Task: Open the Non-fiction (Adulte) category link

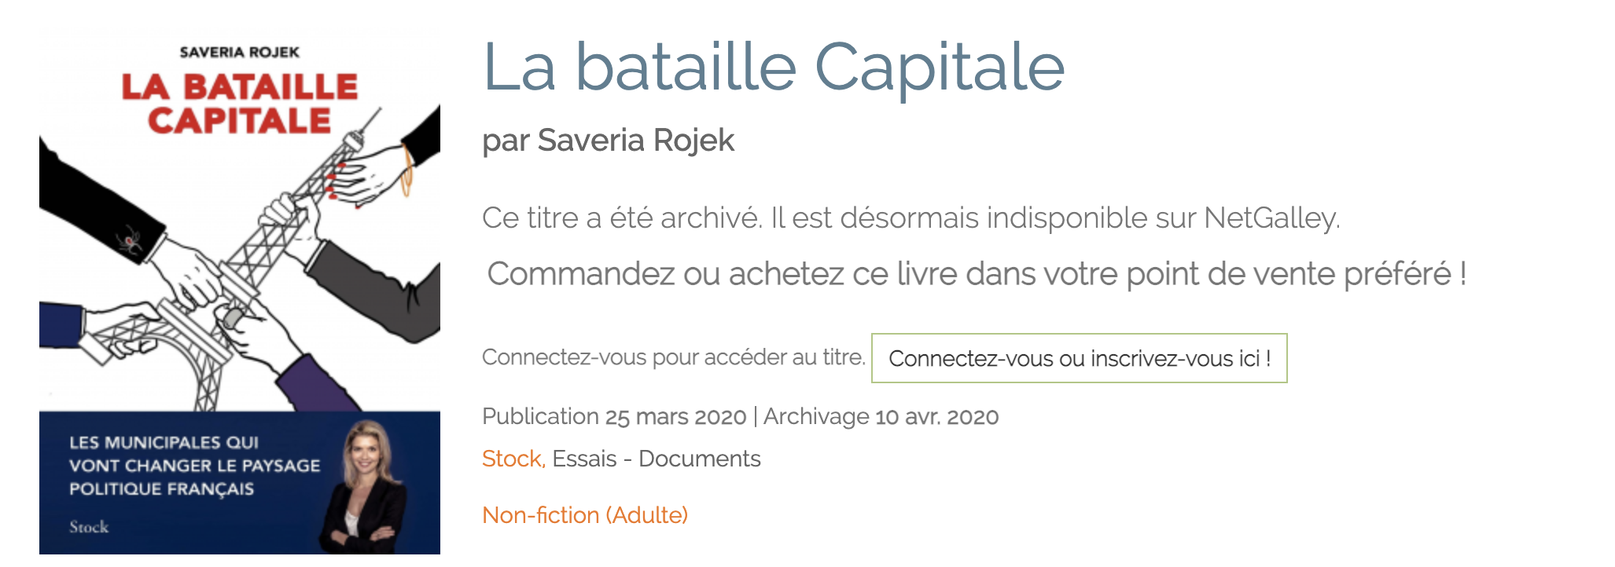Action: click(585, 515)
